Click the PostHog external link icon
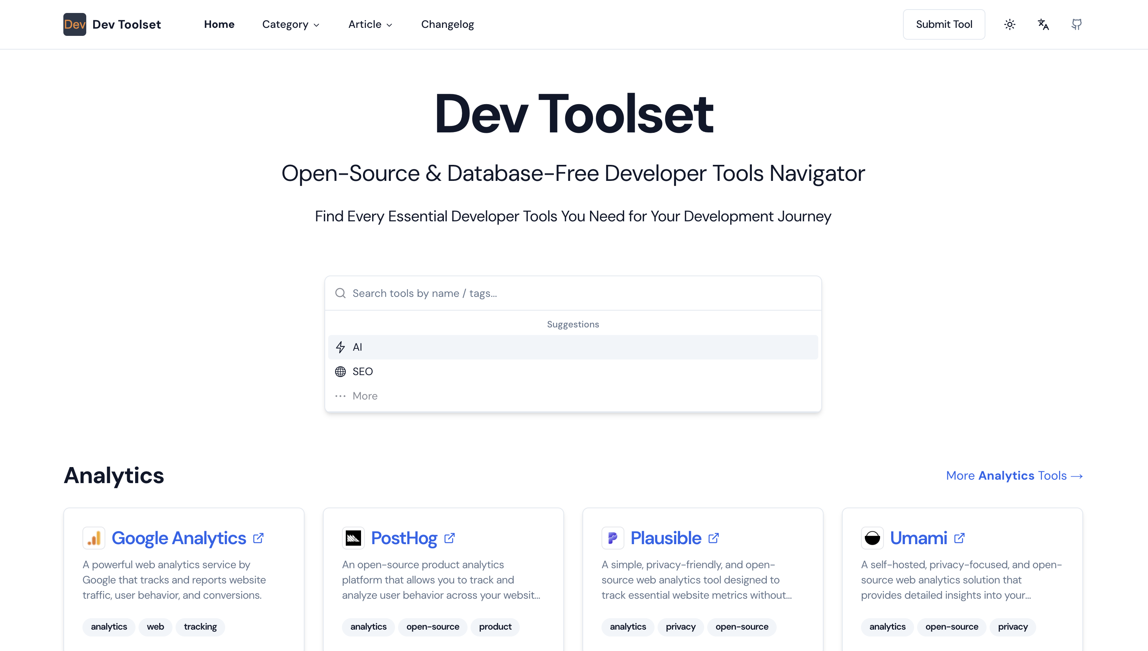The height and width of the screenshot is (651, 1148). [x=450, y=538]
